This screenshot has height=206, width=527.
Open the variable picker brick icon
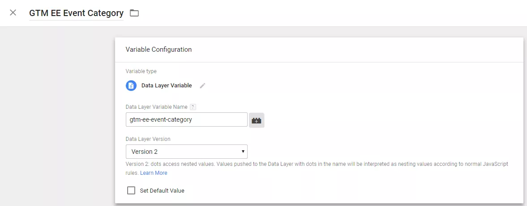[257, 120]
